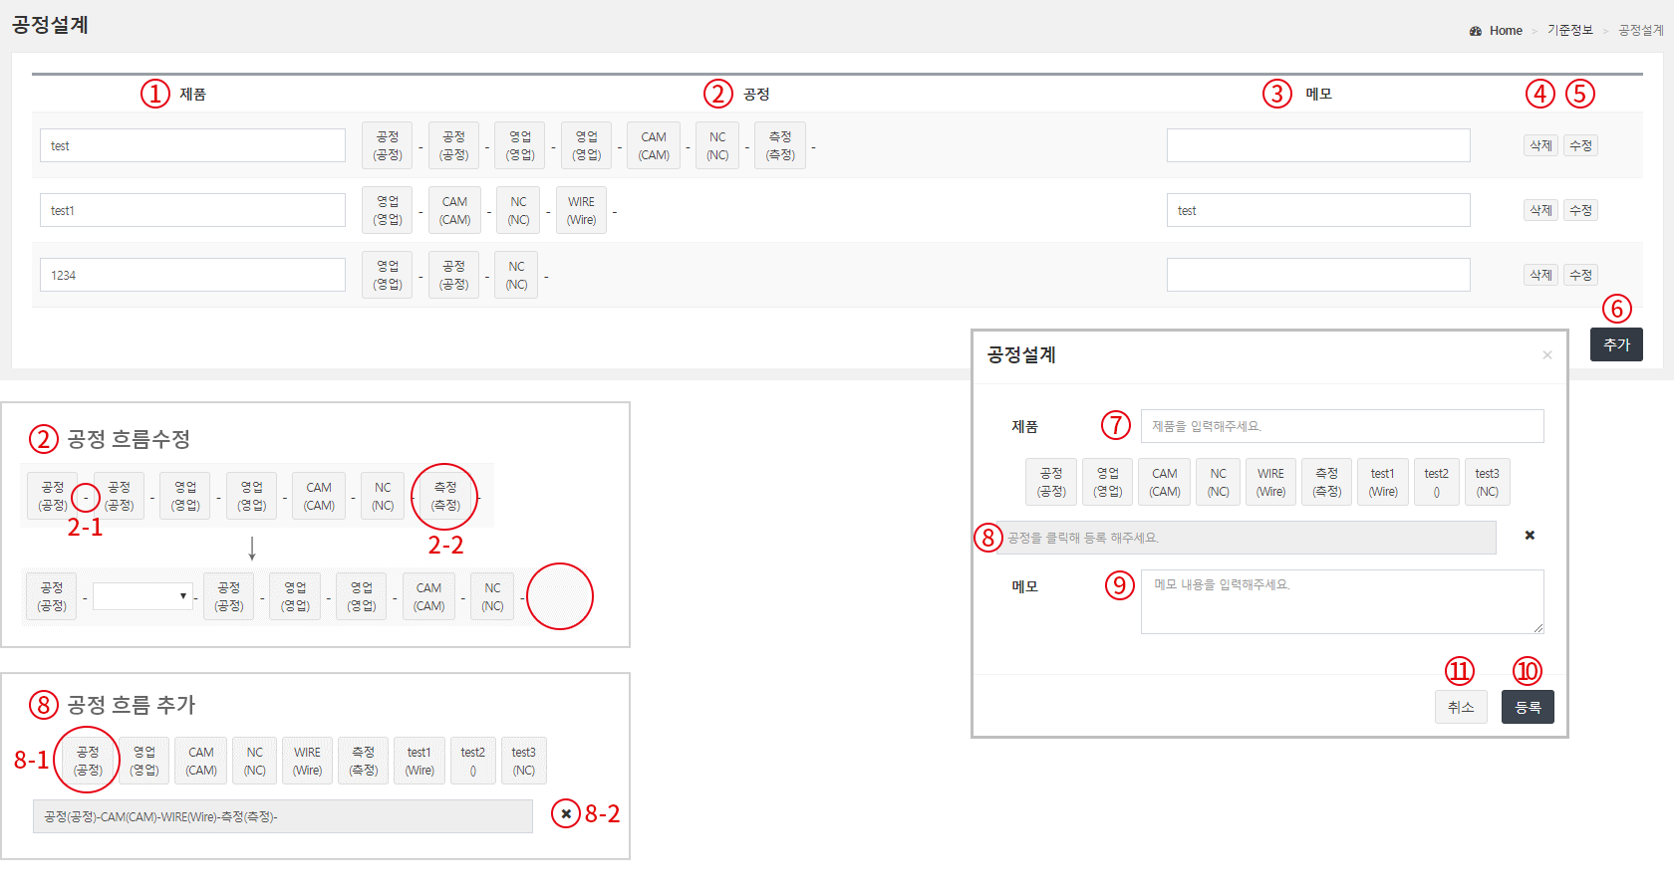Choose the test2 process chip in the dialog
This screenshot has width=1674, height=896.
(x=1436, y=482)
